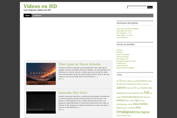
Task: Visit the Embrujar site link
Action: (120, 52)
